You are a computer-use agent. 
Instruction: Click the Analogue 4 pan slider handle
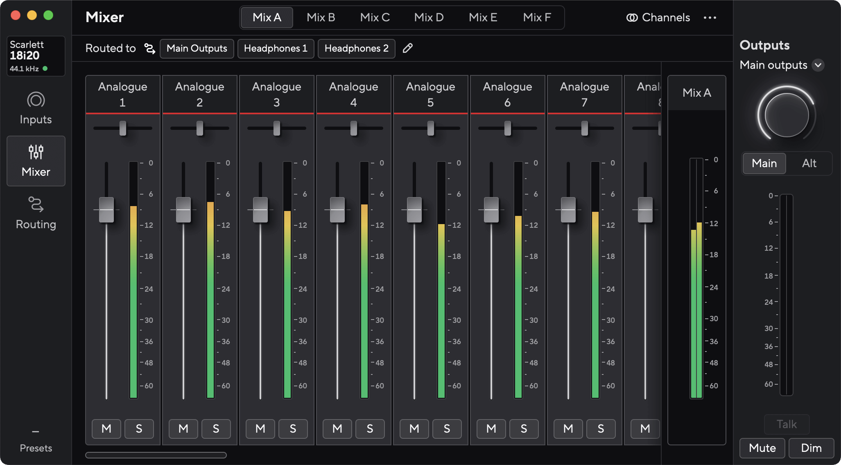click(x=354, y=128)
